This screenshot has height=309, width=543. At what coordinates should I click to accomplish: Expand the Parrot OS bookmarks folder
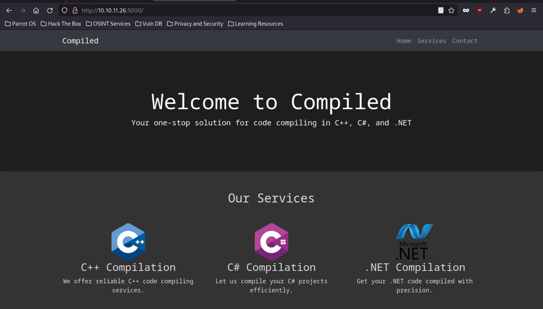pyautogui.click(x=20, y=24)
